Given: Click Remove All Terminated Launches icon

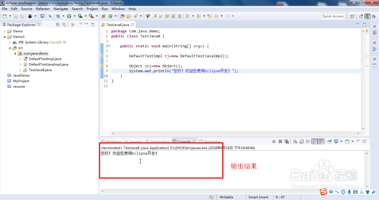Looking at the screenshot, I should click(x=287, y=142).
